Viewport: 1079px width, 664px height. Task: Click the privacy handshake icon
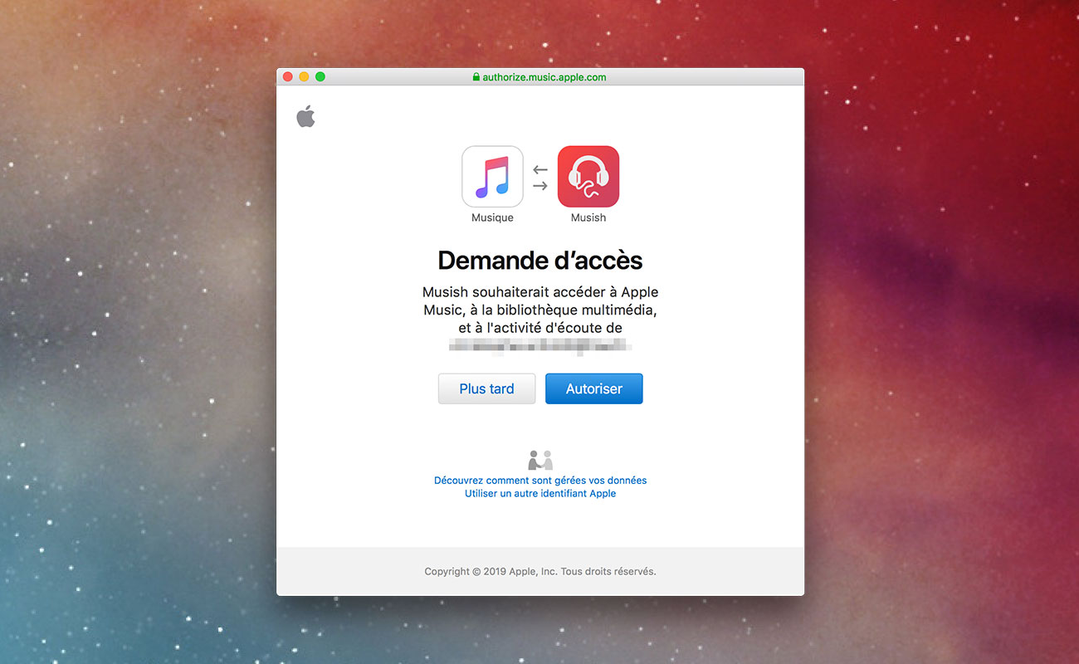540,460
